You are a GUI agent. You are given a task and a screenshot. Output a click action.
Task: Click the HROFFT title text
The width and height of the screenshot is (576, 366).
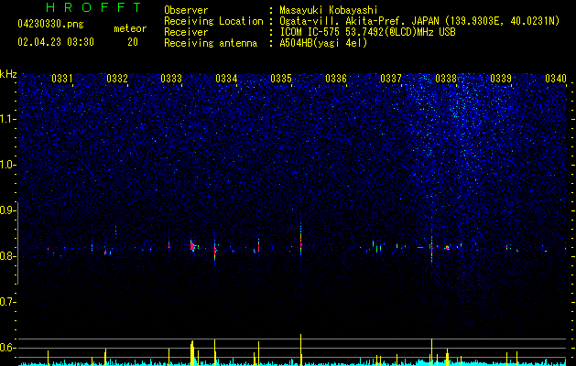pos(94,7)
